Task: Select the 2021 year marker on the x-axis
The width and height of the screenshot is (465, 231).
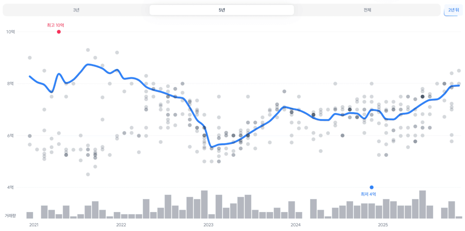Action: (34, 225)
